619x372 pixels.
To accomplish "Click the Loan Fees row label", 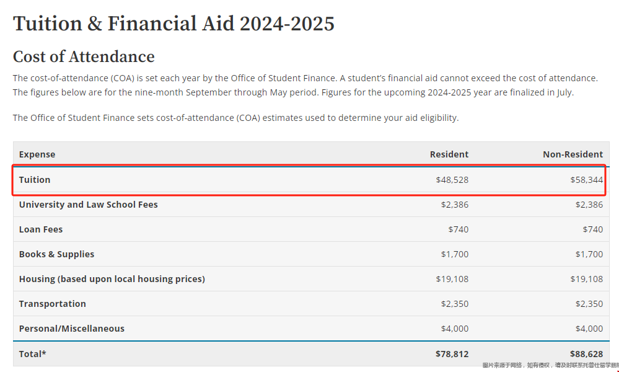I will [41, 229].
